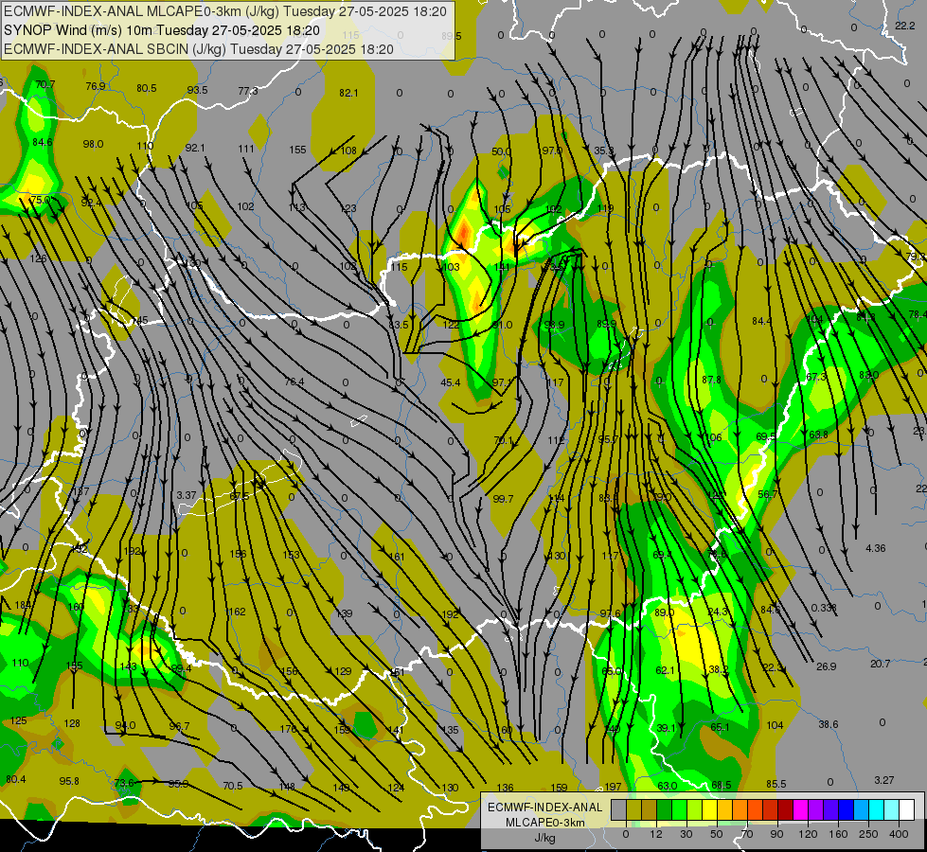Screen dimensions: 927x852
Task: Click the 35.3 map value
Action: click(x=603, y=151)
